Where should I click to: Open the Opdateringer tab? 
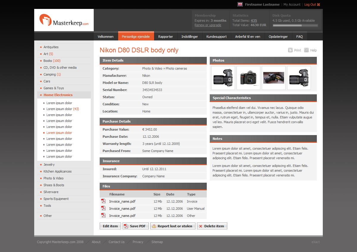[278, 37]
